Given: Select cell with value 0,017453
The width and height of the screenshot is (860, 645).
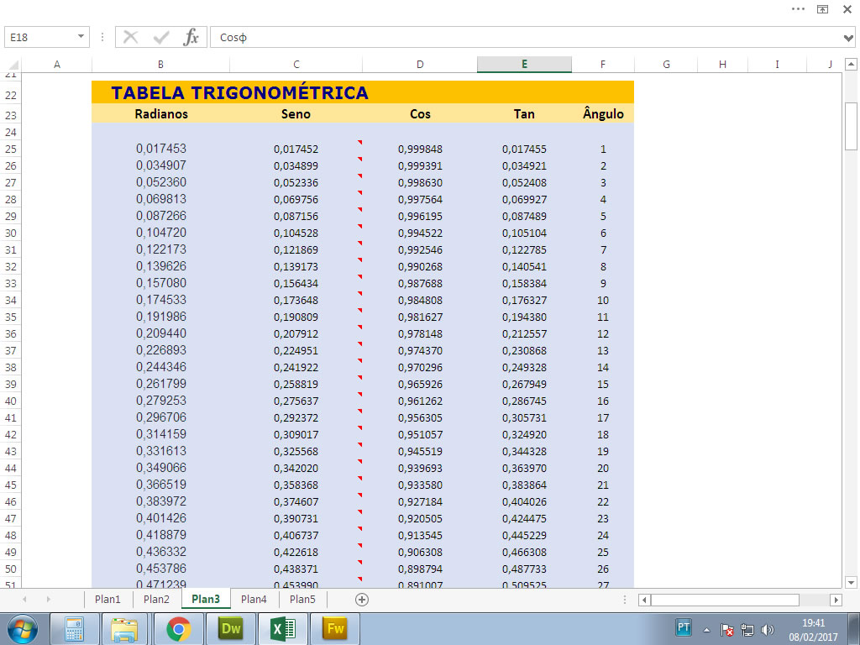Looking at the screenshot, I should (x=160, y=149).
